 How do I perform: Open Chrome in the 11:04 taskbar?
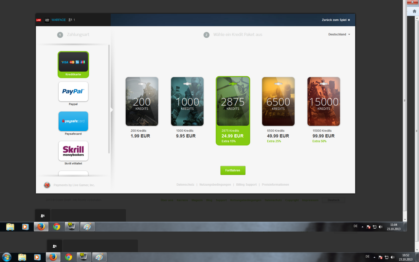[x=57, y=227]
